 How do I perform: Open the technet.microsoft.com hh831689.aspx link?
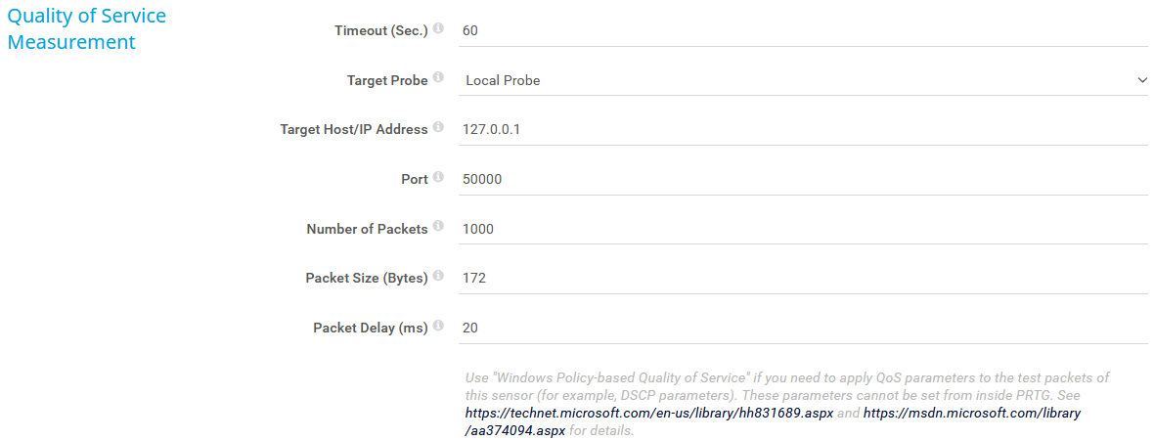pos(650,414)
